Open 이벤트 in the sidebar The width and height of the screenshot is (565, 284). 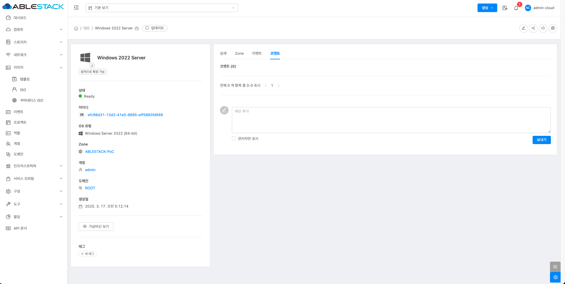pos(34,112)
